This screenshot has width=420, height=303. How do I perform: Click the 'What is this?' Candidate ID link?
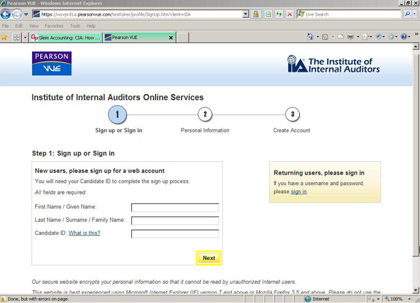[x=84, y=233]
